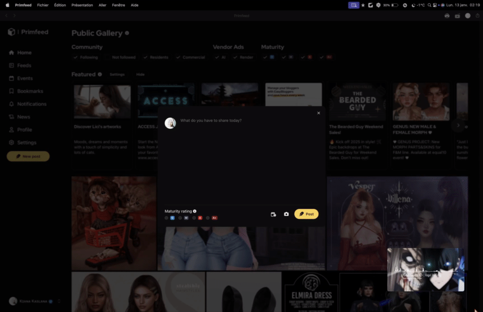This screenshot has height=312, width=483.
Task: Expand the Kiana Kaslana account switcher
Action: [x=59, y=301]
